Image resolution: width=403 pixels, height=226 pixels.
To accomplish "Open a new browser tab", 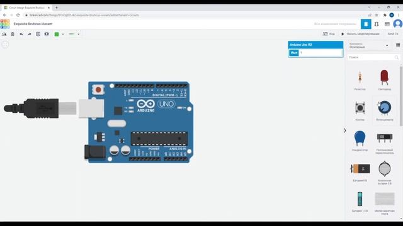I will coord(57,8).
